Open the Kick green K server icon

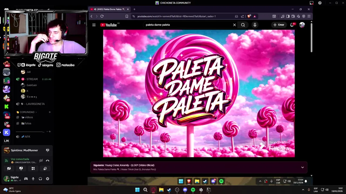[6, 106]
